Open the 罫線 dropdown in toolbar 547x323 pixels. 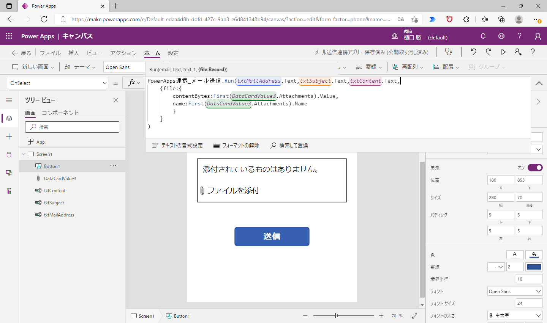click(x=368, y=67)
